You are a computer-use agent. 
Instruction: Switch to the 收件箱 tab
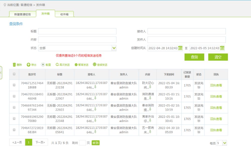click(64, 14)
